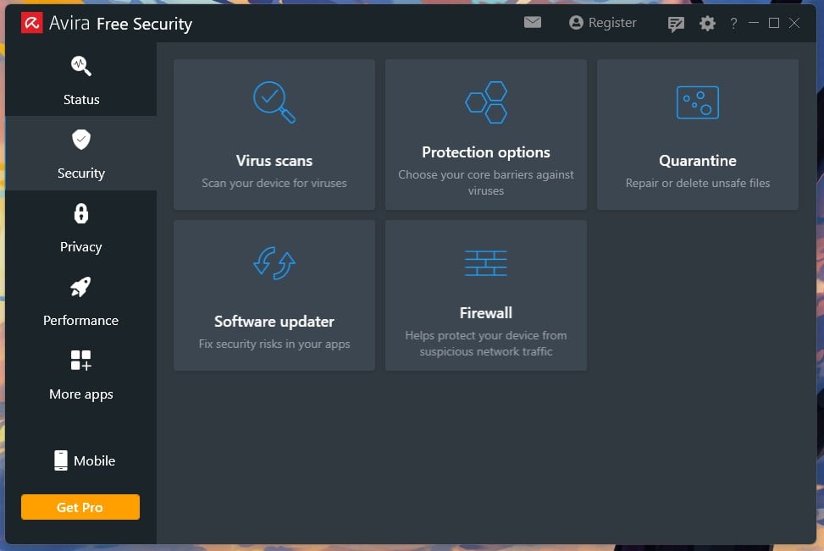Viewport: 824px width, 551px height.
Task: Open the More apps label in sidebar
Action: coord(81,394)
